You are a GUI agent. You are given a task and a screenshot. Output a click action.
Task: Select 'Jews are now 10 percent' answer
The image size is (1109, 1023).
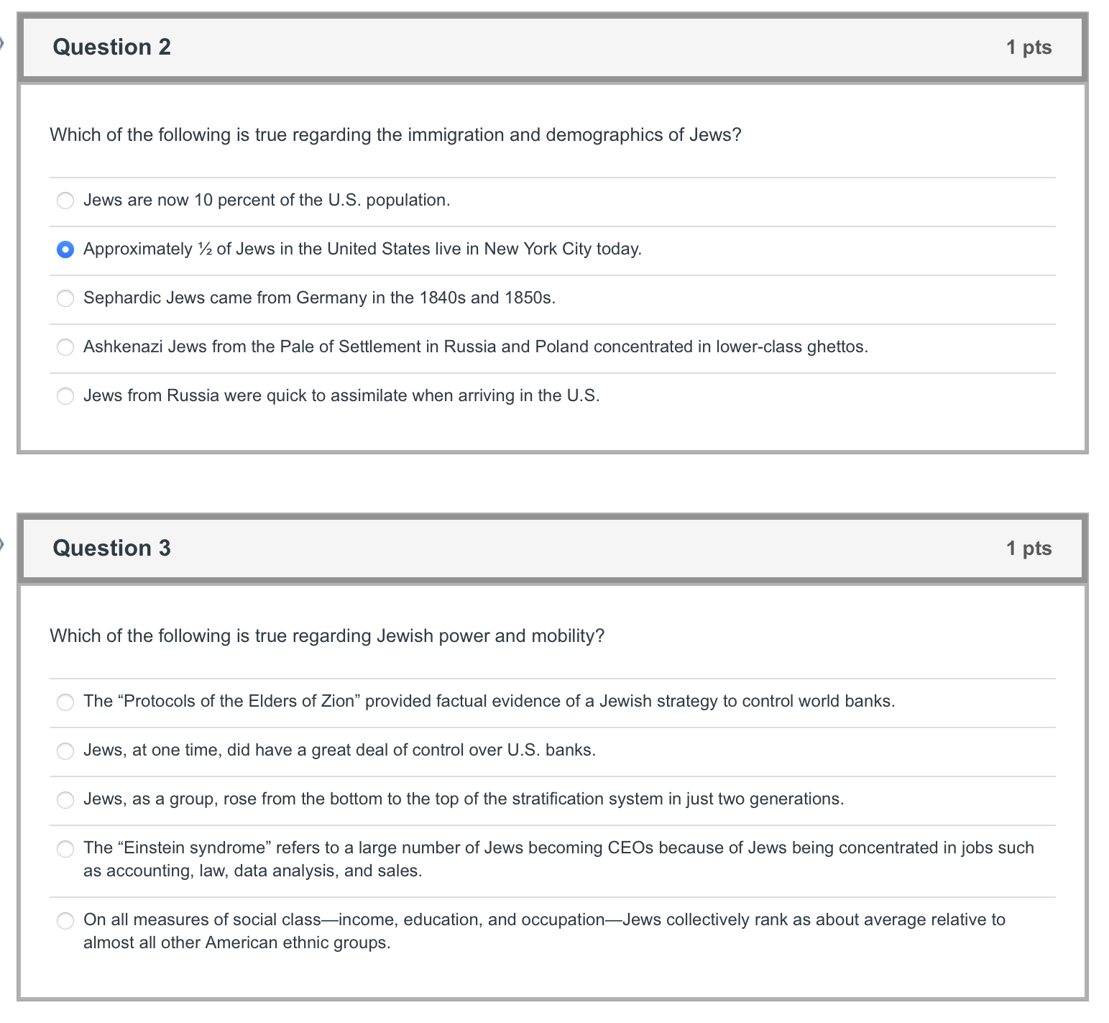pyautogui.click(x=65, y=201)
